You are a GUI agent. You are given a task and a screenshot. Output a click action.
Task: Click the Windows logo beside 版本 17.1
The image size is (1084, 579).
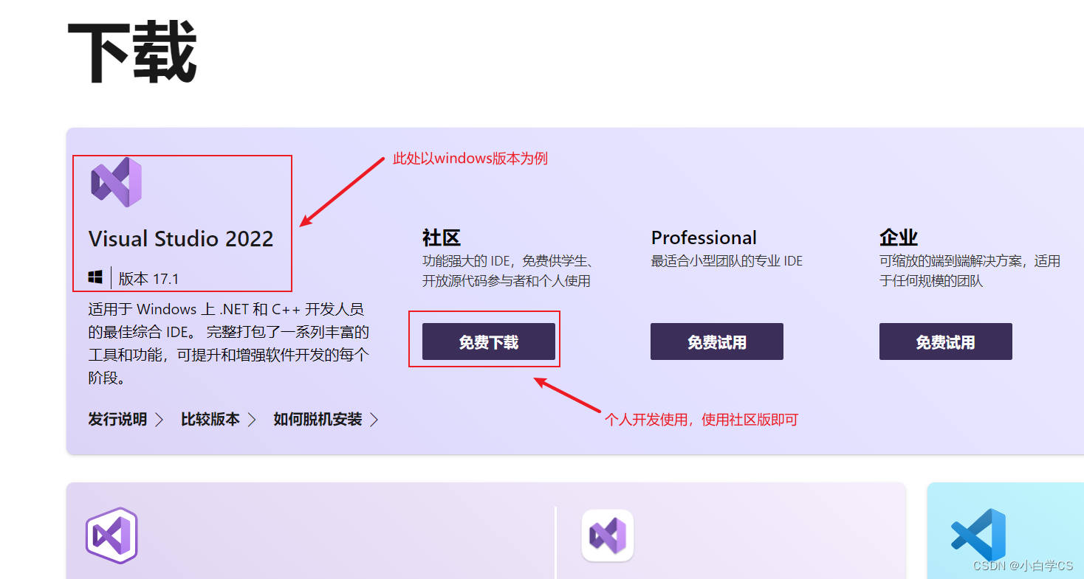(95, 278)
